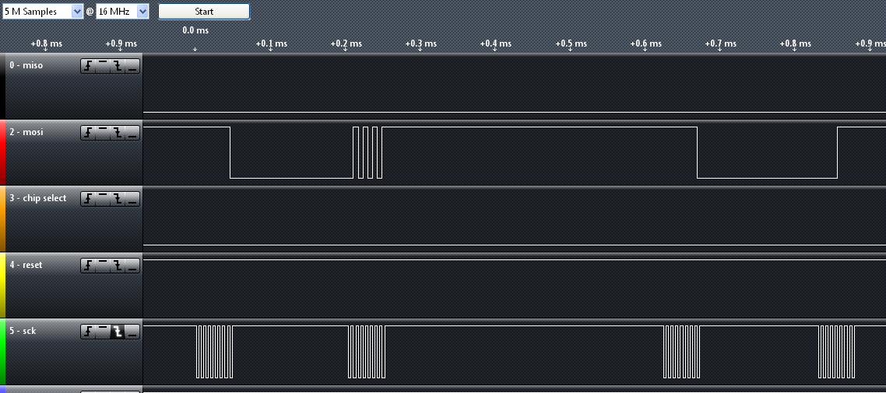Select the '5 - sck' channel label
Screen dimensions: 886x393
pyautogui.click(x=23, y=330)
